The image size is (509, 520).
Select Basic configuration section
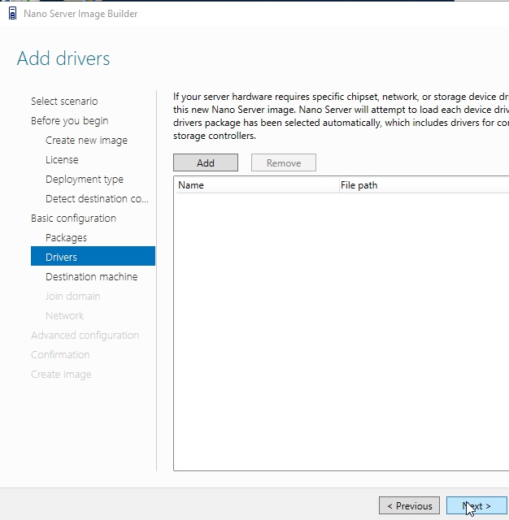tap(73, 219)
